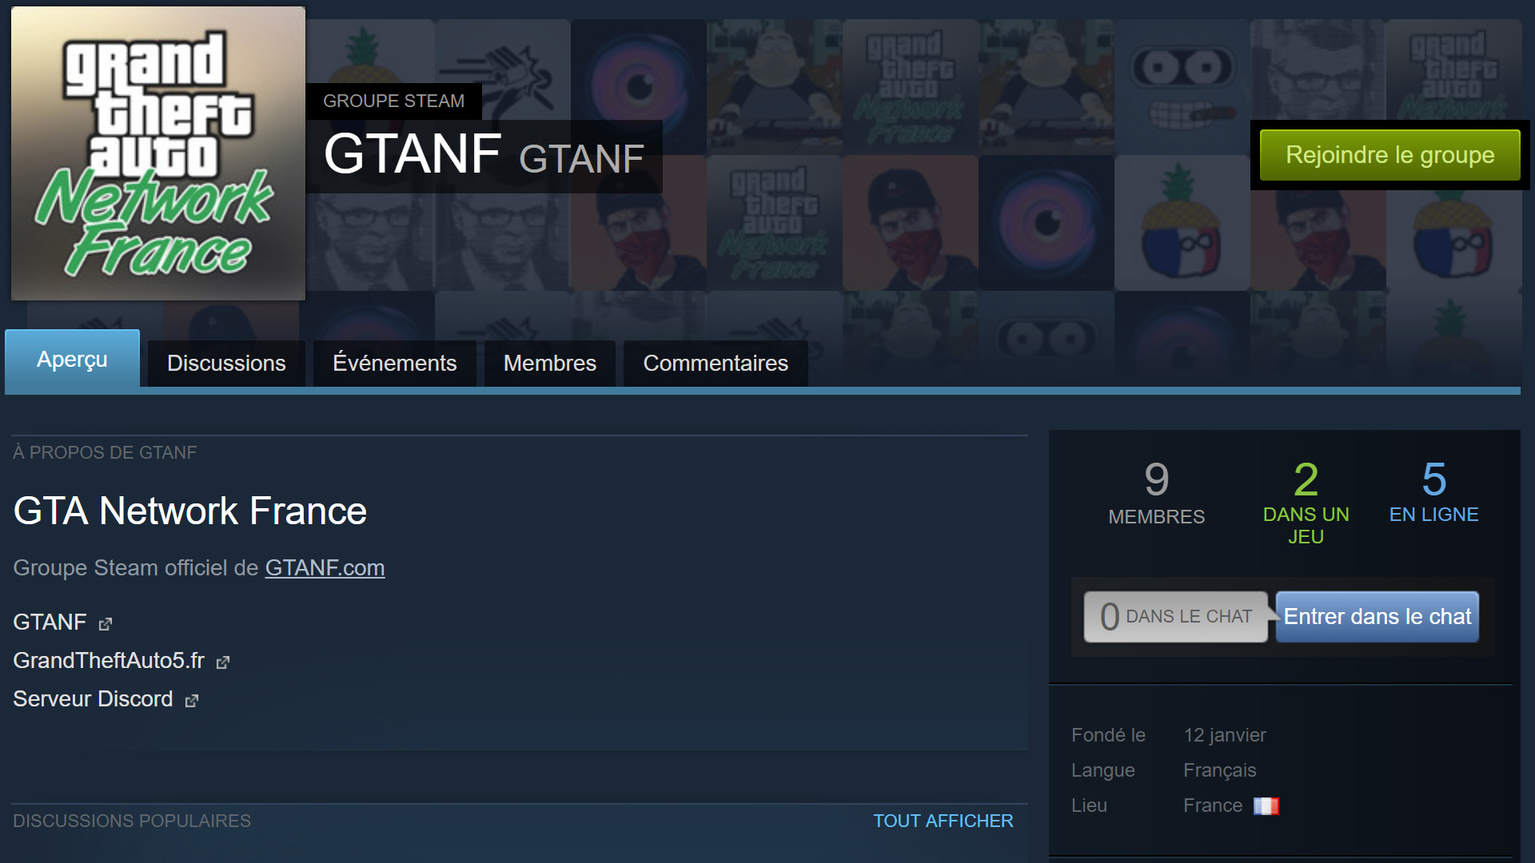Click the external link icon beside Serveur Discord
1535x863 pixels.
(192, 701)
